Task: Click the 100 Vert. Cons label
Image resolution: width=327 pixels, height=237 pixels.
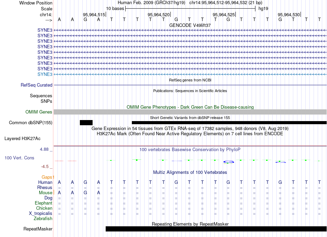Action: [19, 158]
